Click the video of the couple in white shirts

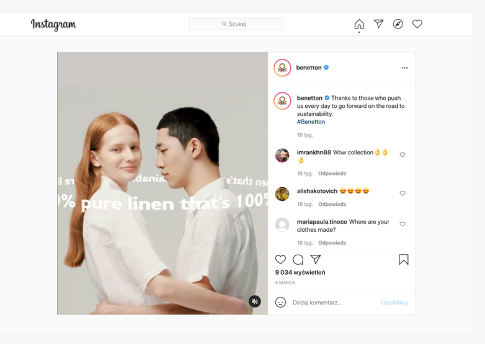coord(162,183)
